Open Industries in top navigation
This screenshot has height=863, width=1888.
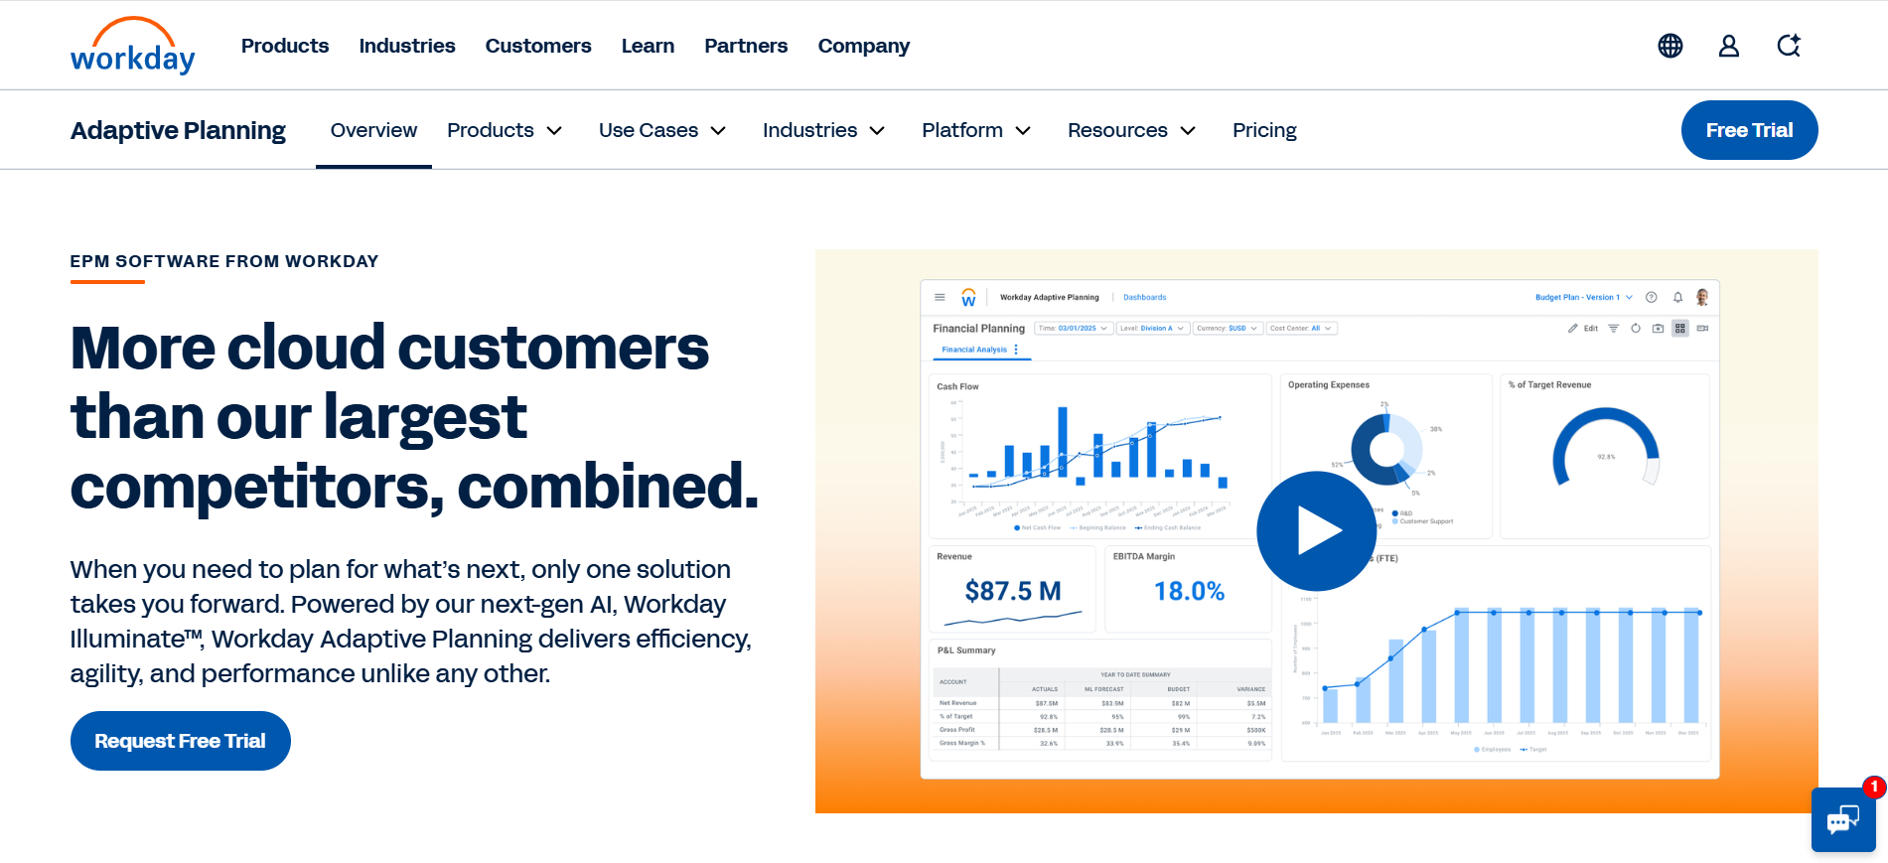pyautogui.click(x=407, y=46)
